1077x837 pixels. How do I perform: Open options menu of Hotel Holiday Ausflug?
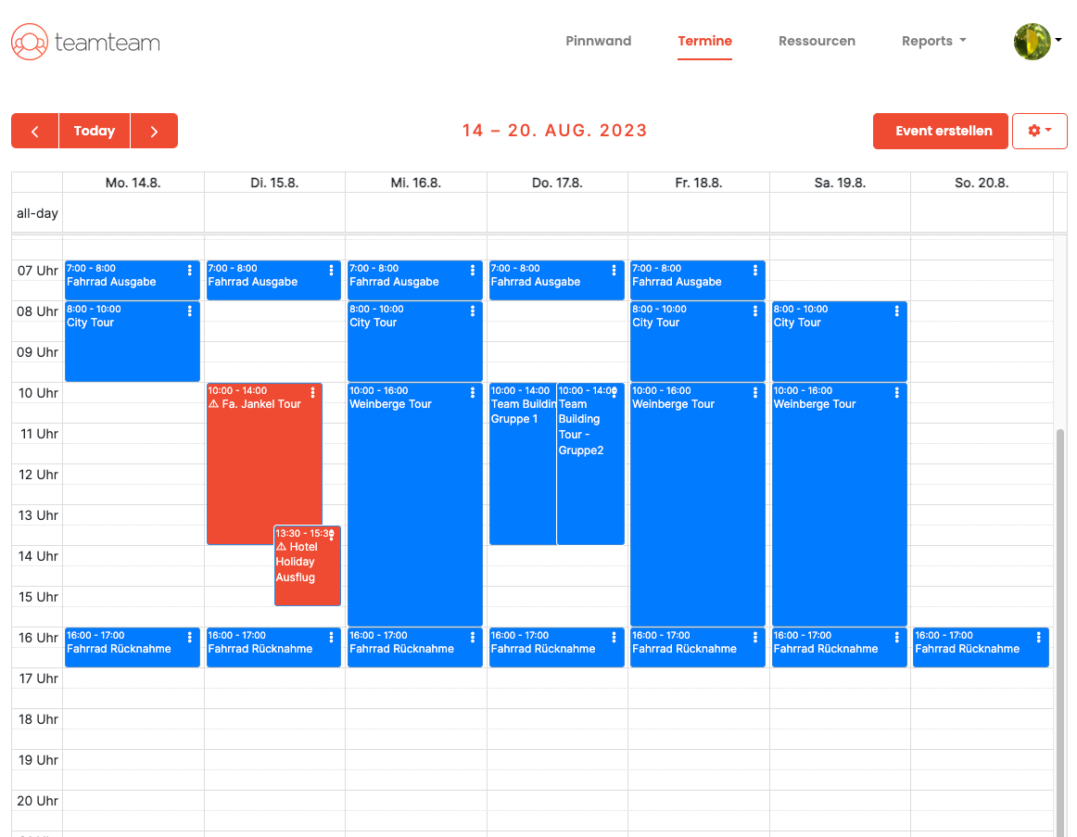point(332,535)
